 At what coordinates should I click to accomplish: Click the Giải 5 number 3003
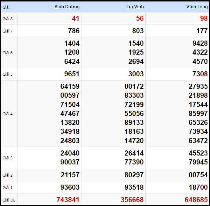tap(136, 74)
